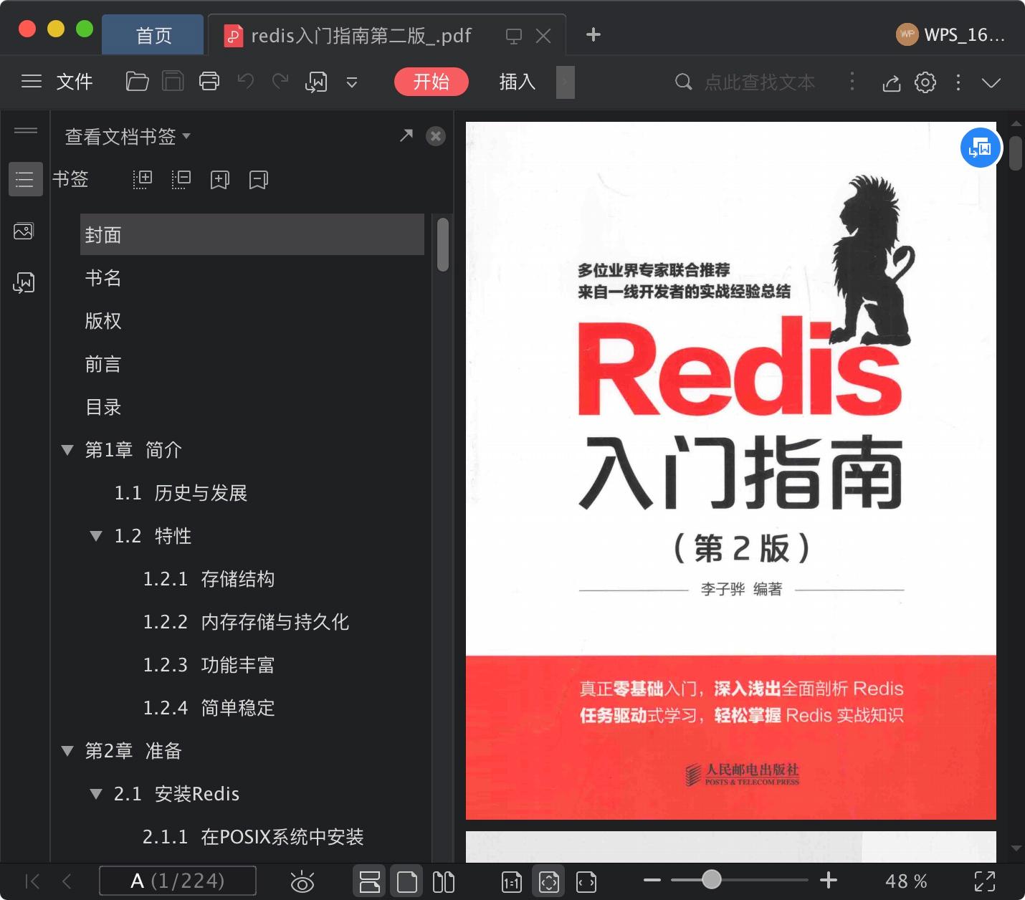Click the add bookmark icon
1025x900 pixels.
point(219,180)
